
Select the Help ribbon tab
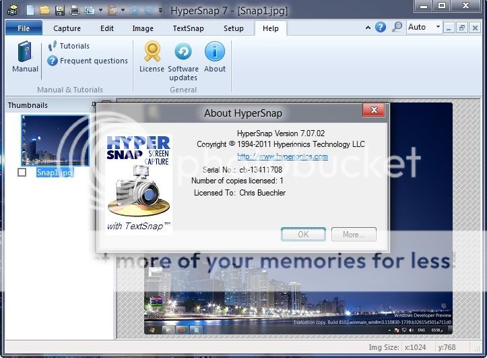271,28
